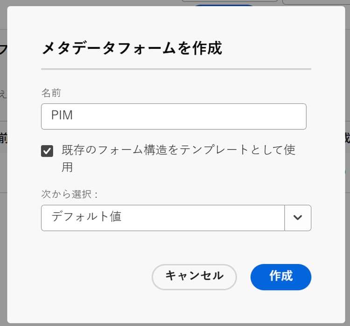Click the 名前 field label

[51, 93]
